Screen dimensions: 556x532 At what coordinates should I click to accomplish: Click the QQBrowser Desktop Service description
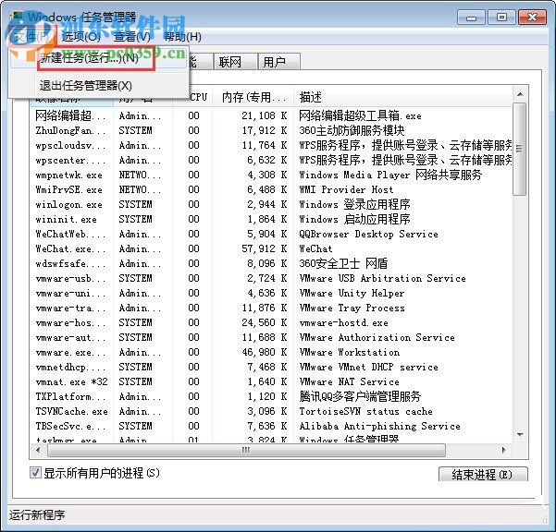click(368, 234)
